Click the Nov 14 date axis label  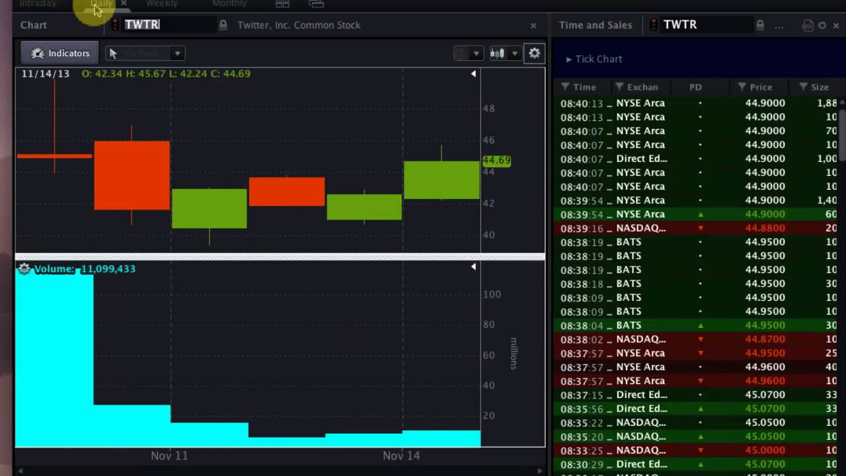click(401, 456)
